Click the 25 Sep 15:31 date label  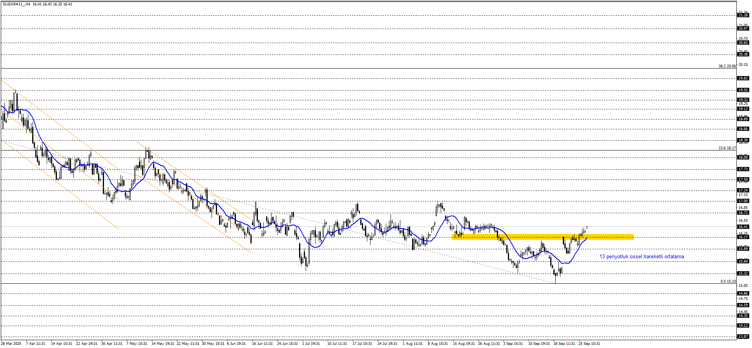pyautogui.click(x=589, y=344)
